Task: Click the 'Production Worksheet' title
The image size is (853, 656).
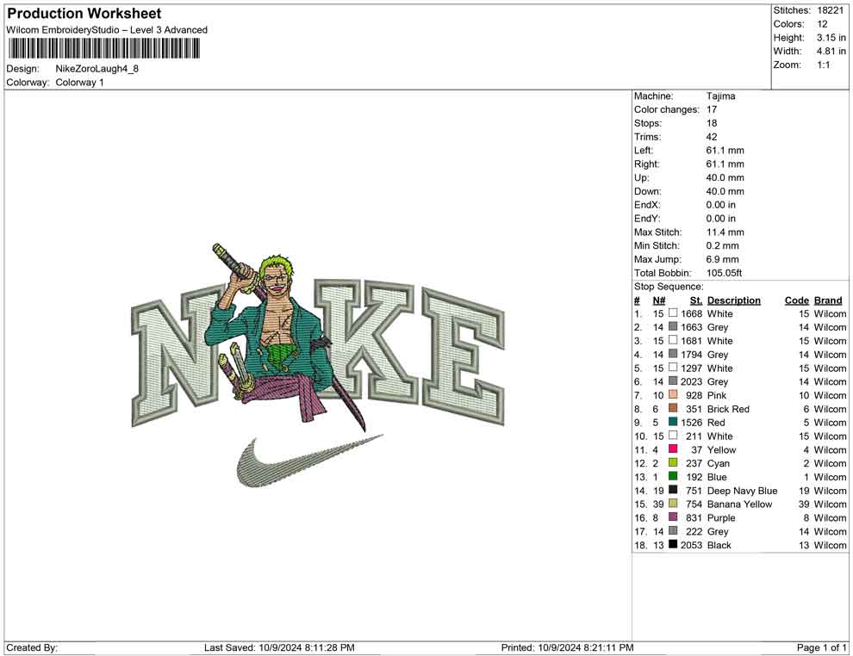Action: [x=84, y=14]
